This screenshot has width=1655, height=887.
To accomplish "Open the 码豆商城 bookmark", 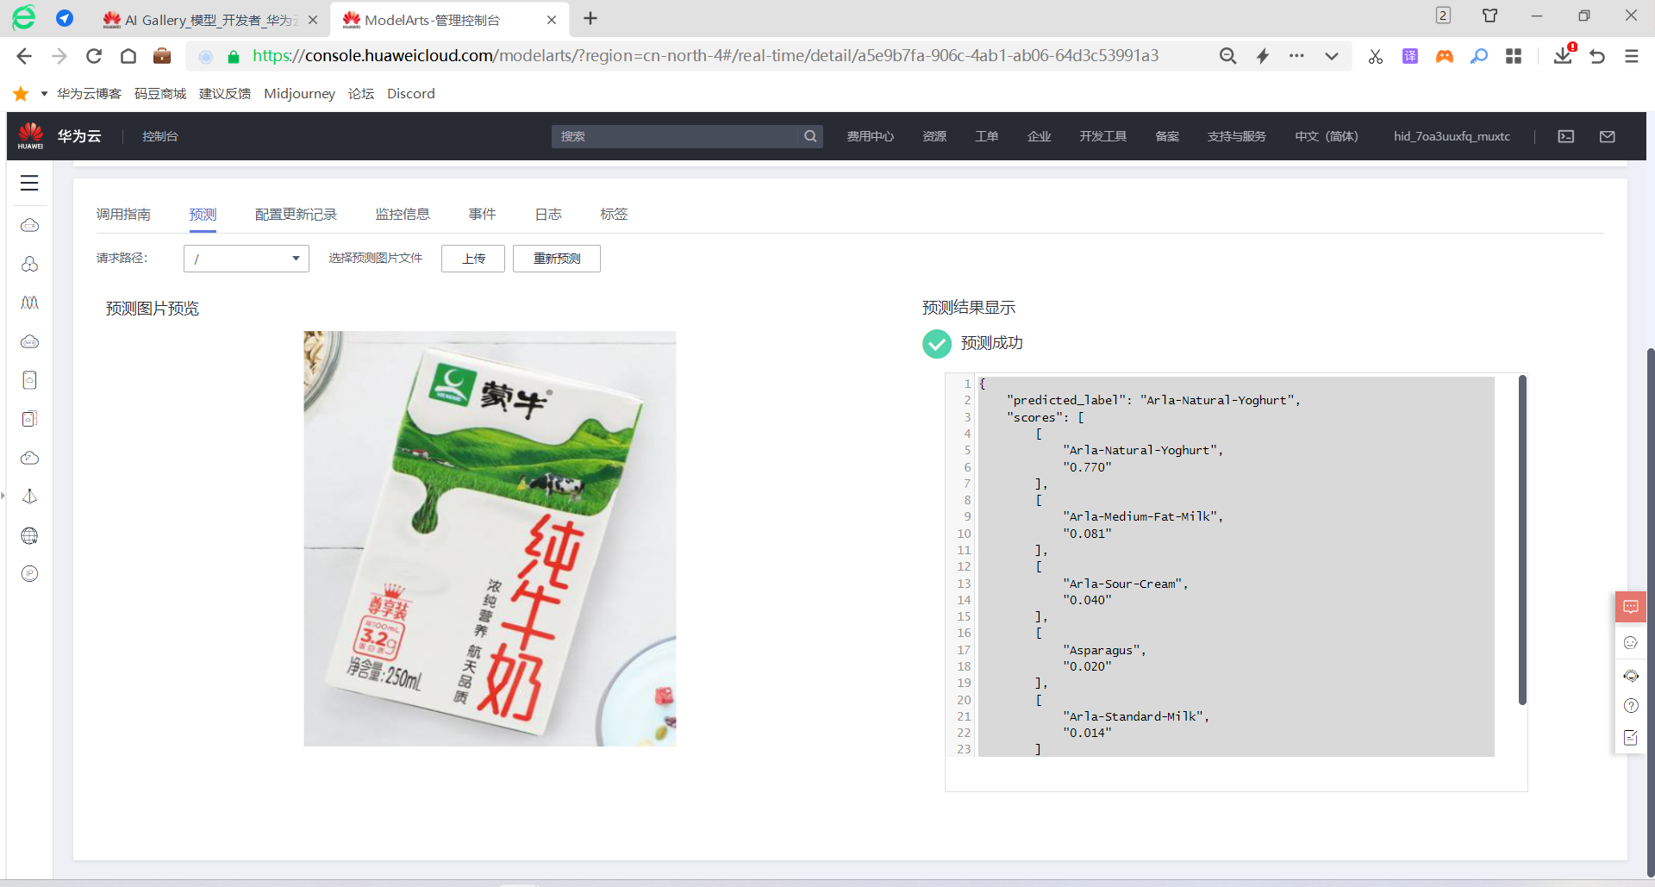I will [x=160, y=93].
